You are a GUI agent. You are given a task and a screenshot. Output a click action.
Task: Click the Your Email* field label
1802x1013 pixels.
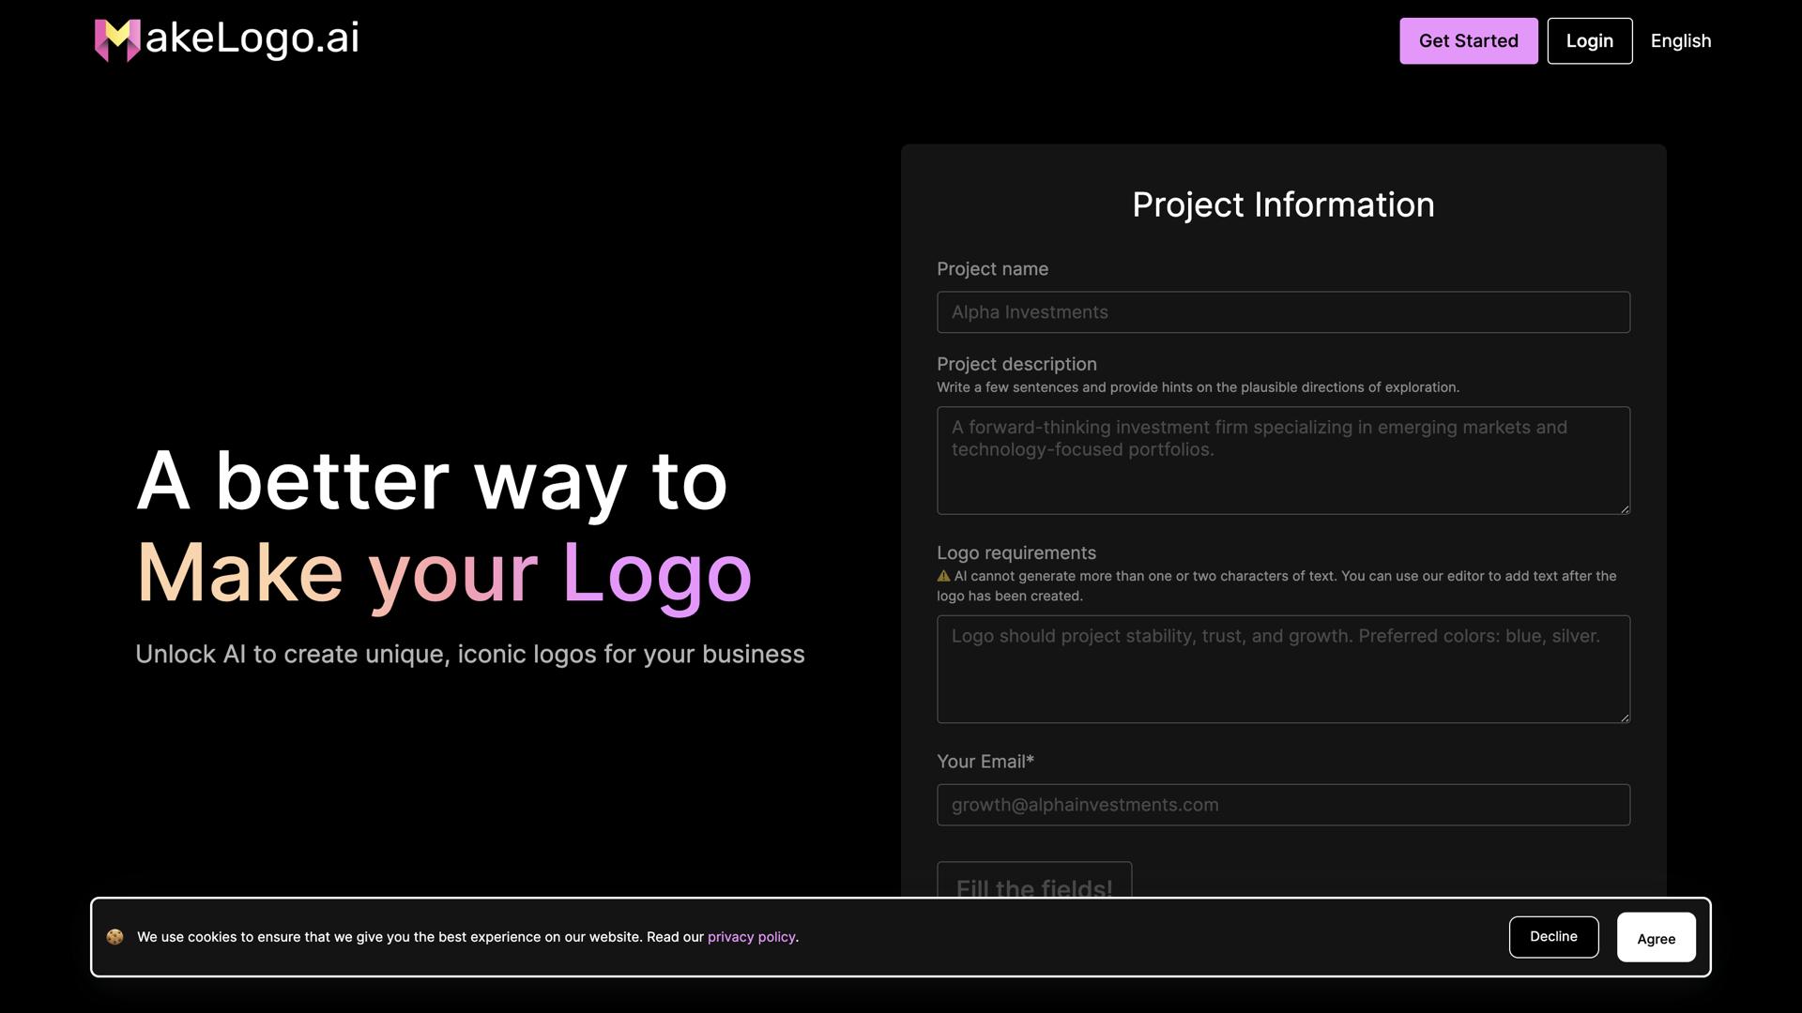(985, 762)
